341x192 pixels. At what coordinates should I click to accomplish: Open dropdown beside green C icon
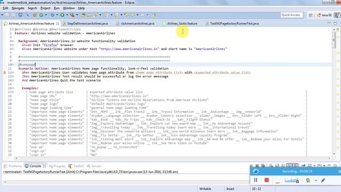coord(46,15)
